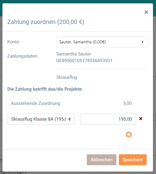Click the Ausstehende Zuordnung label
156x174 pixels.
tap(35, 103)
